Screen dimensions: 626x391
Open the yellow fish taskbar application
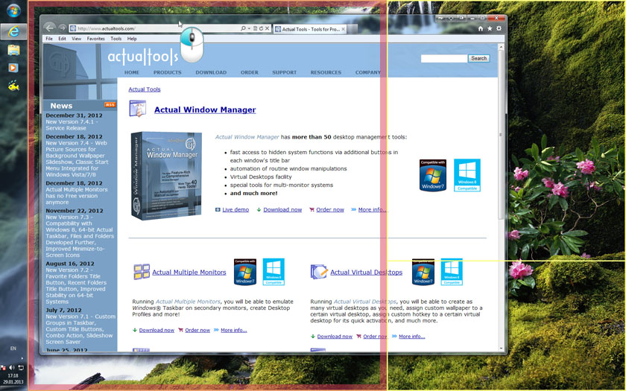[x=13, y=86]
